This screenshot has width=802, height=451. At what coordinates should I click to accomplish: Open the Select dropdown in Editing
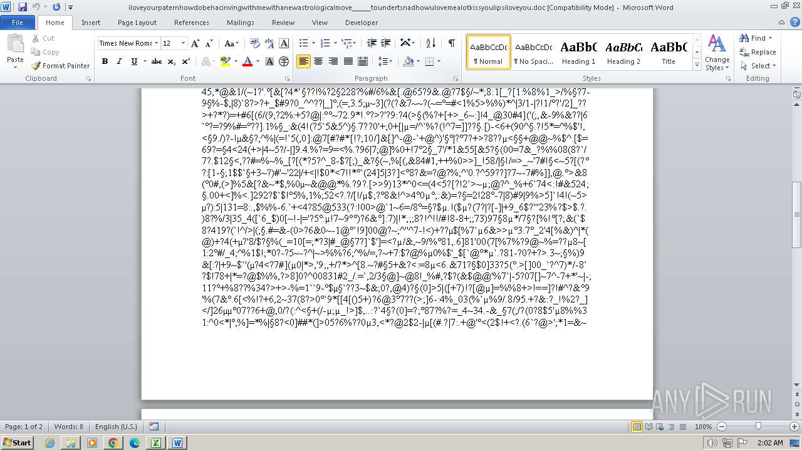point(759,66)
